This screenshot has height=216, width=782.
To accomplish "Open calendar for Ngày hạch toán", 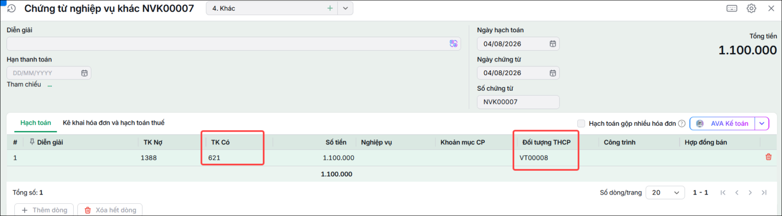I will [x=553, y=44].
